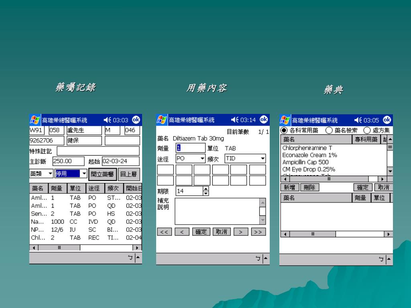
Task: Go to first record with << button
Action: pos(164,232)
